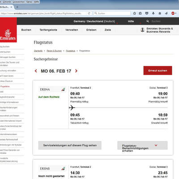179x179 pixels.
Task: Select the active Emirates browser tab
Action: point(7,7)
